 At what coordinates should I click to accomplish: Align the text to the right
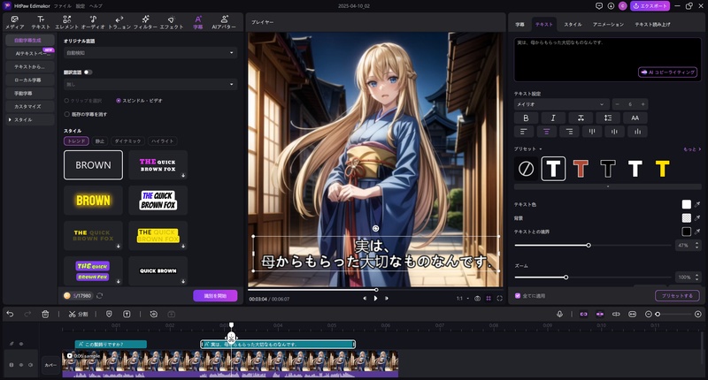coord(569,132)
